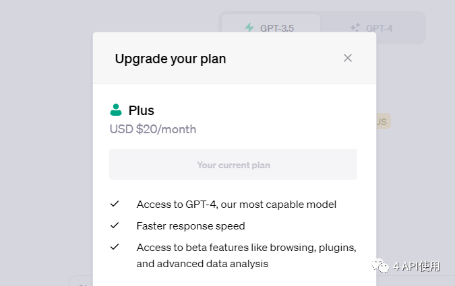Click the partially hidden PLUS badge
This screenshot has width=455, height=286.
tap(382, 122)
